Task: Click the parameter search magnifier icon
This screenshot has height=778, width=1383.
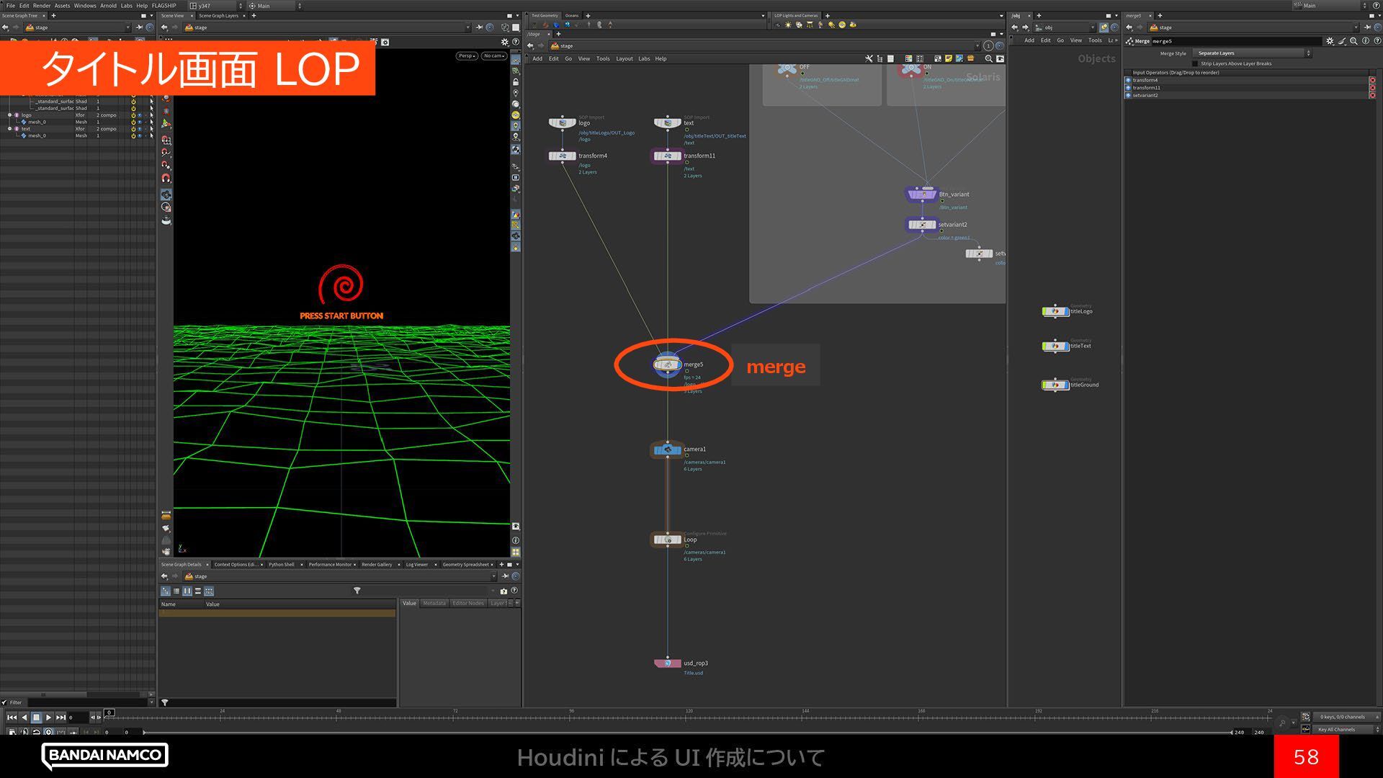Action: tap(1354, 41)
